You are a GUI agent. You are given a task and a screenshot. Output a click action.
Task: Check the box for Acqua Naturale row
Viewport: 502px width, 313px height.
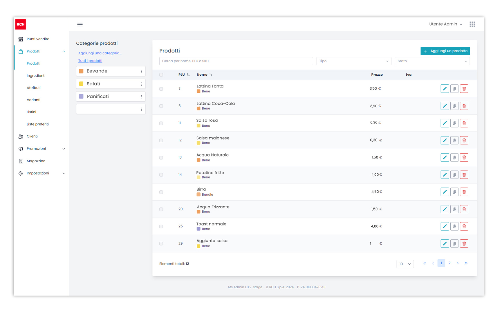pos(161,158)
